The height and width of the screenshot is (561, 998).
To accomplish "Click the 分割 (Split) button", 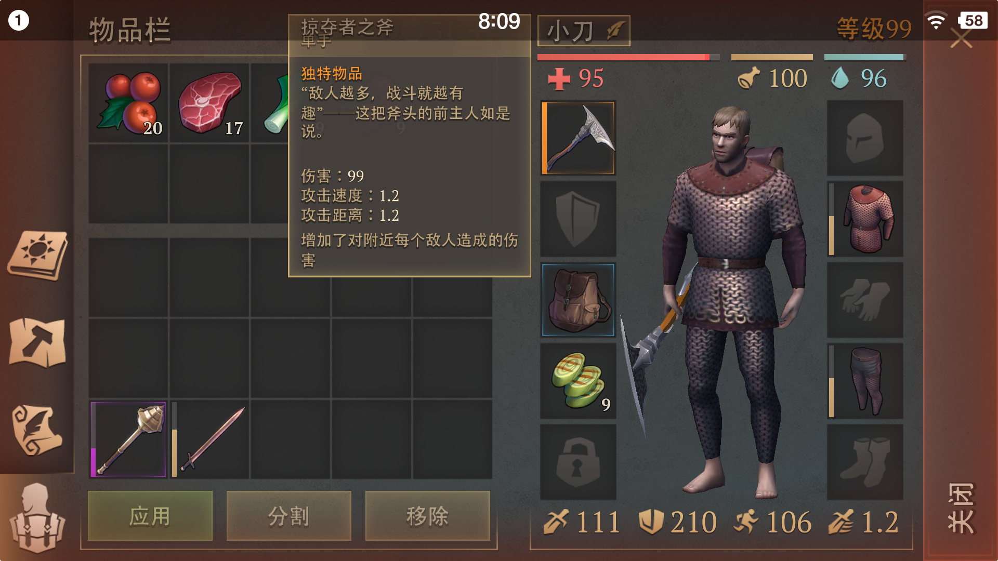I will (x=289, y=516).
